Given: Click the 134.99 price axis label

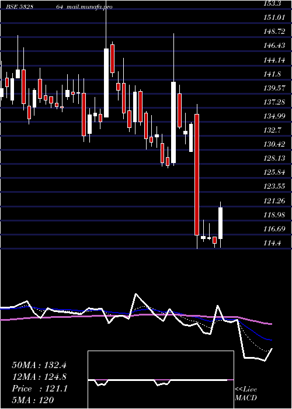Looking at the screenshot, I should 274,116.
